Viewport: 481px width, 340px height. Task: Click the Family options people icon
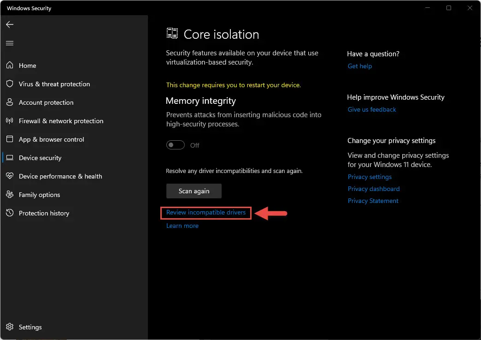pos(10,194)
